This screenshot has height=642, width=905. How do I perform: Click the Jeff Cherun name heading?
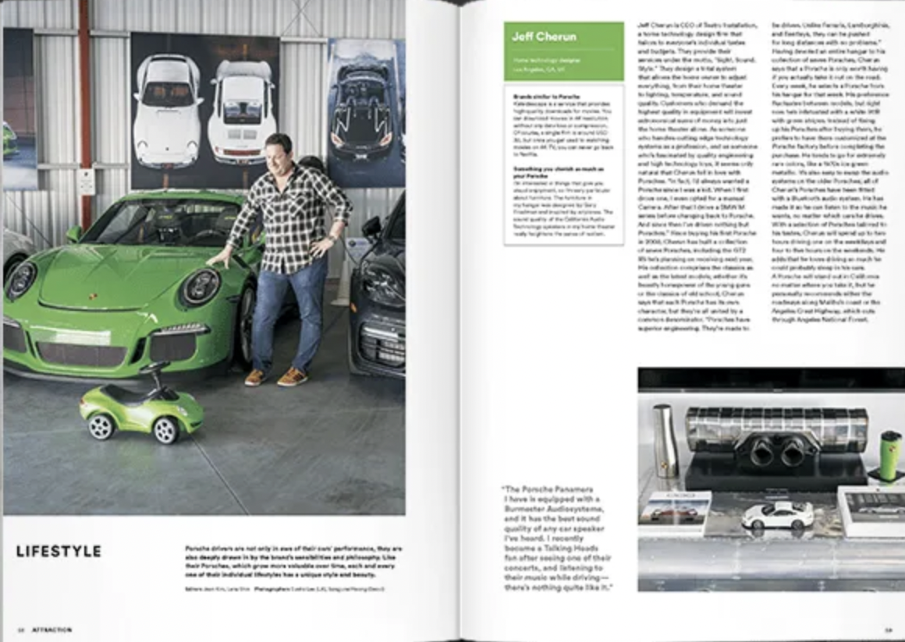(544, 37)
